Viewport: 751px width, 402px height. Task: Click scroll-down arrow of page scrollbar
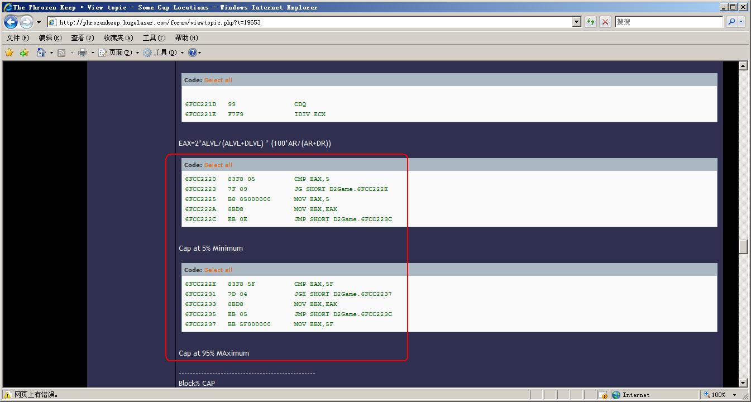(x=743, y=383)
